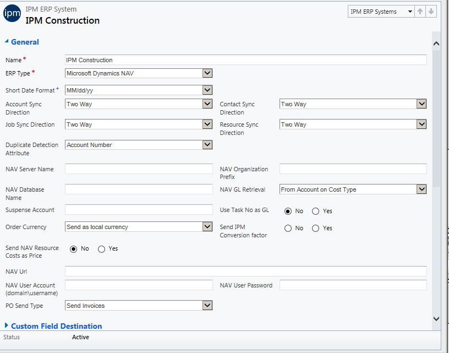Change the Resource Sync Direction selection
This screenshot has width=449, height=353.
click(421, 124)
